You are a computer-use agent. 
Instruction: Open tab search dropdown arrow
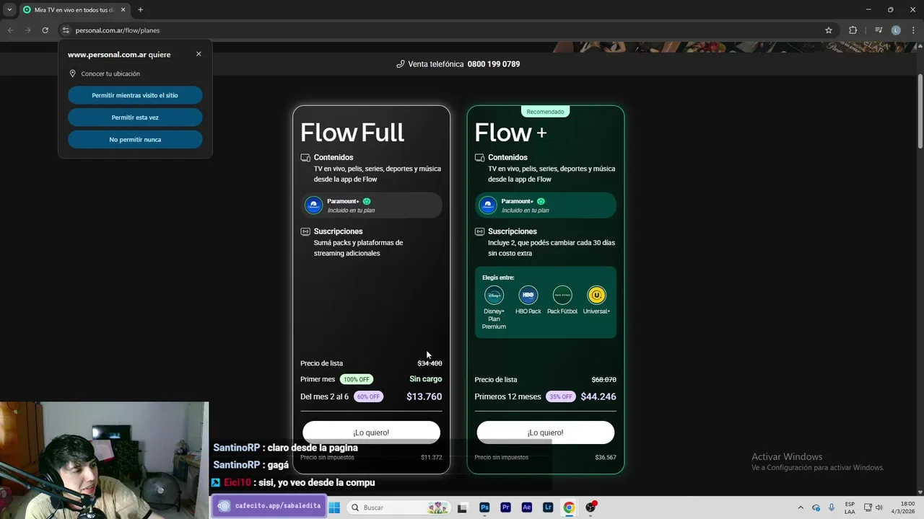tap(9, 10)
